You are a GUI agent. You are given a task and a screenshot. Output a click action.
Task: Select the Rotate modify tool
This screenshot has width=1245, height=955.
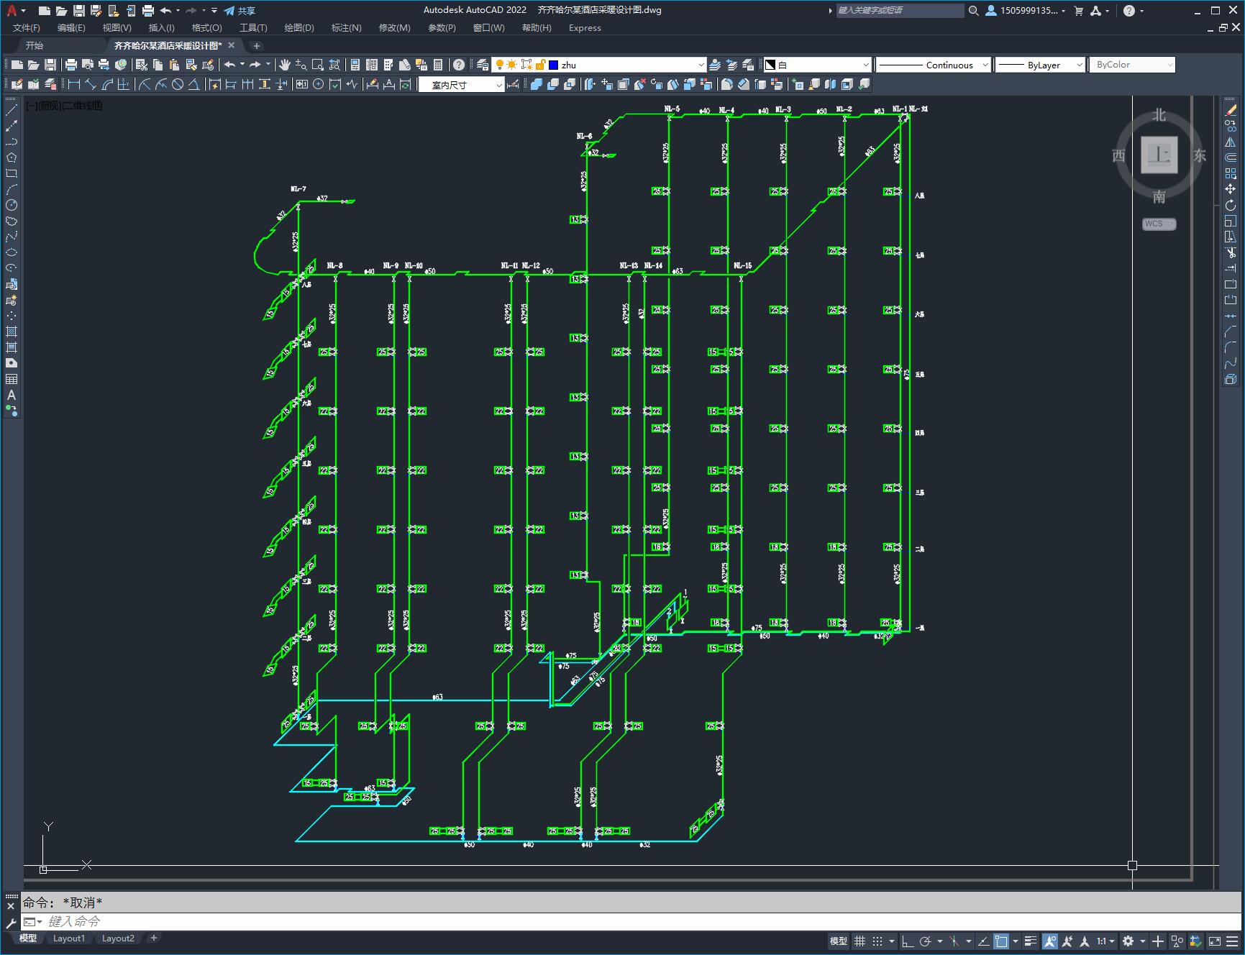pos(1231,205)
